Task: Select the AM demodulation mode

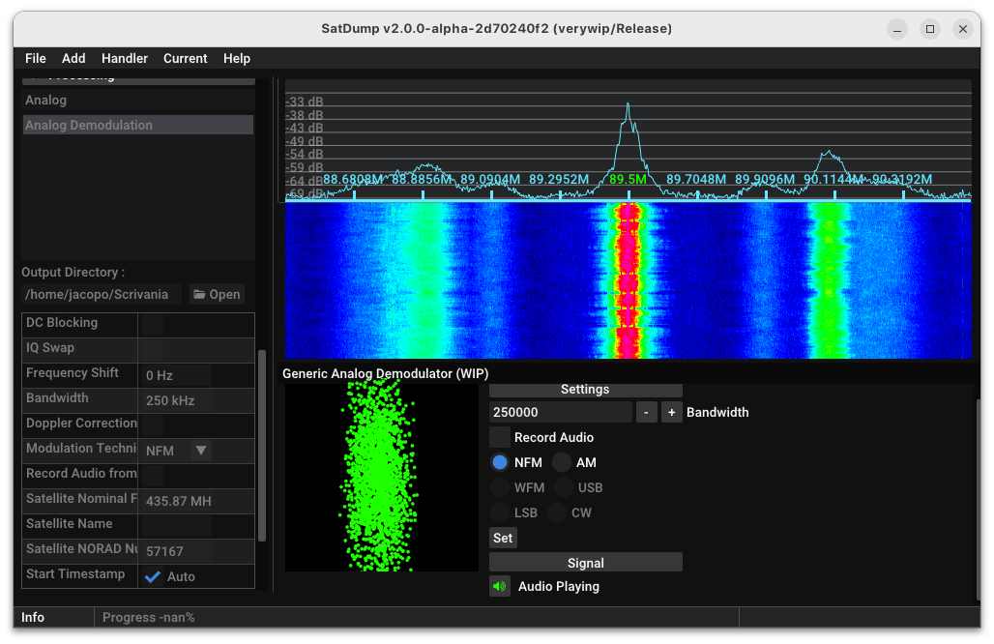Action: click(x=563, y=462)
